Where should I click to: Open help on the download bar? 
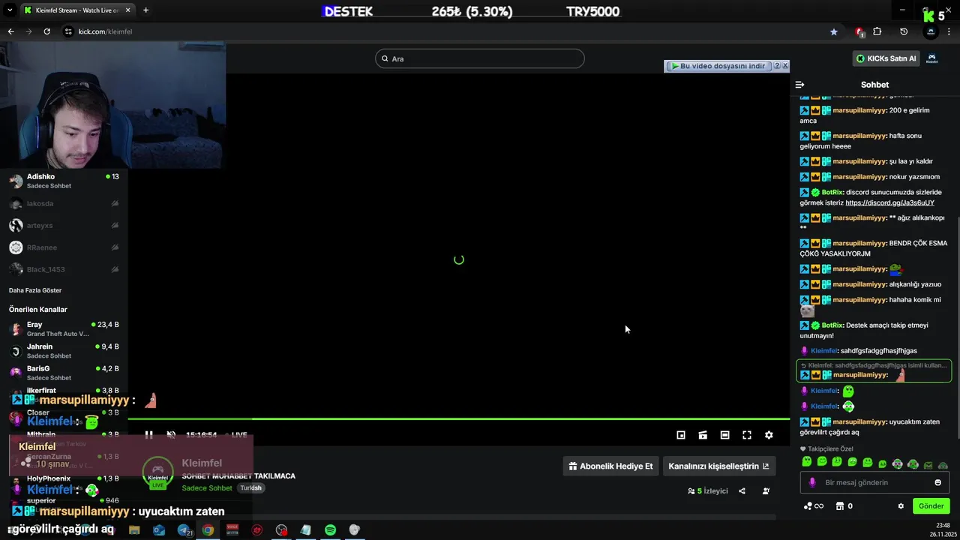[777, 66]
